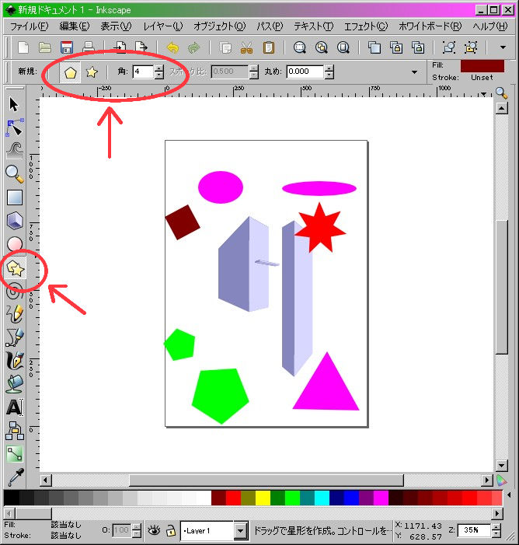This screenshot has width=519, height=545.
Task: Click the Export bitmap icon
Action: (x=141, y=47)
